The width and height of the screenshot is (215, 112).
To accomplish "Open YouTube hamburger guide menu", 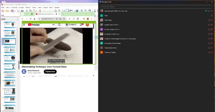I will coord(24,25).
